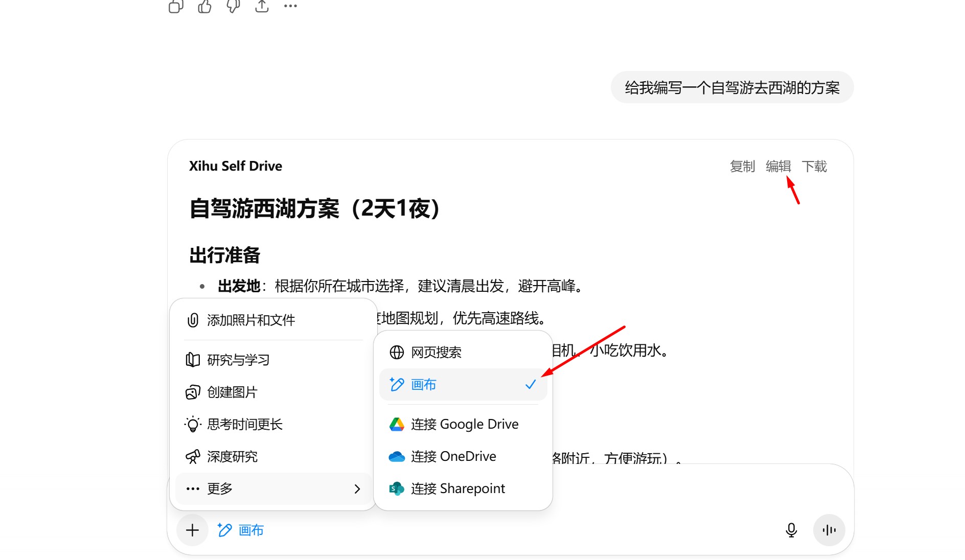Click the lightbulb icon next to 思考时间更长
This screenshot has height=560, width=965.
193,424
